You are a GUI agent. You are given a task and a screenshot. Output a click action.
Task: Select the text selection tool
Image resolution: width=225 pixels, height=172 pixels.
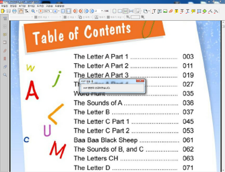(x=26, y=11)
